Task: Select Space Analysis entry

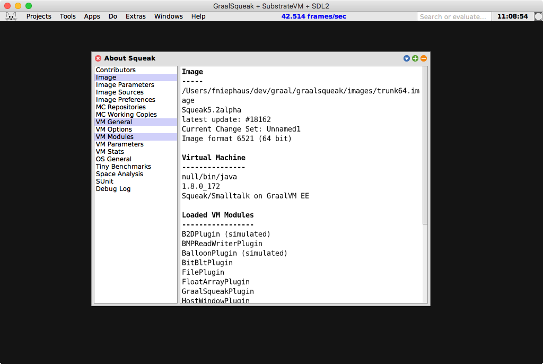Action: pyautogui.click(x=136, y=174)
